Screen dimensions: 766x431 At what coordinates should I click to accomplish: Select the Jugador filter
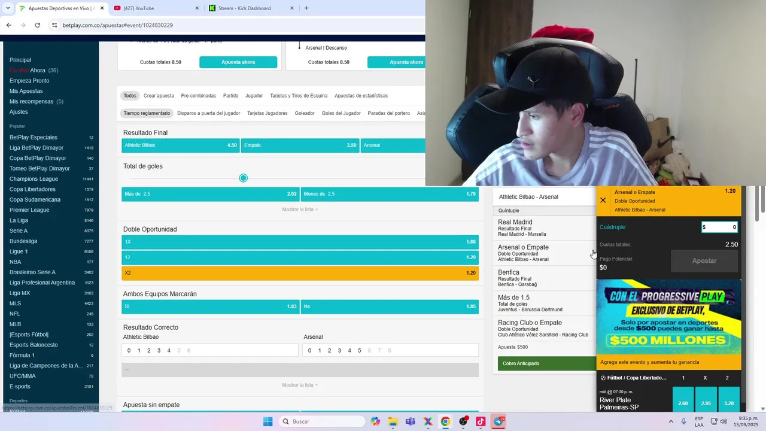(x=254, y=96)
